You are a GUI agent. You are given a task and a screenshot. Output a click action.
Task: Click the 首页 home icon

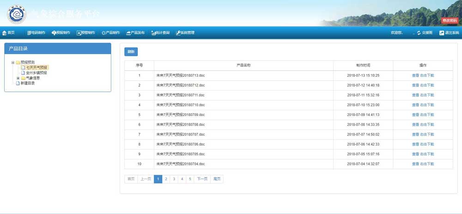(x=4, y=33)
